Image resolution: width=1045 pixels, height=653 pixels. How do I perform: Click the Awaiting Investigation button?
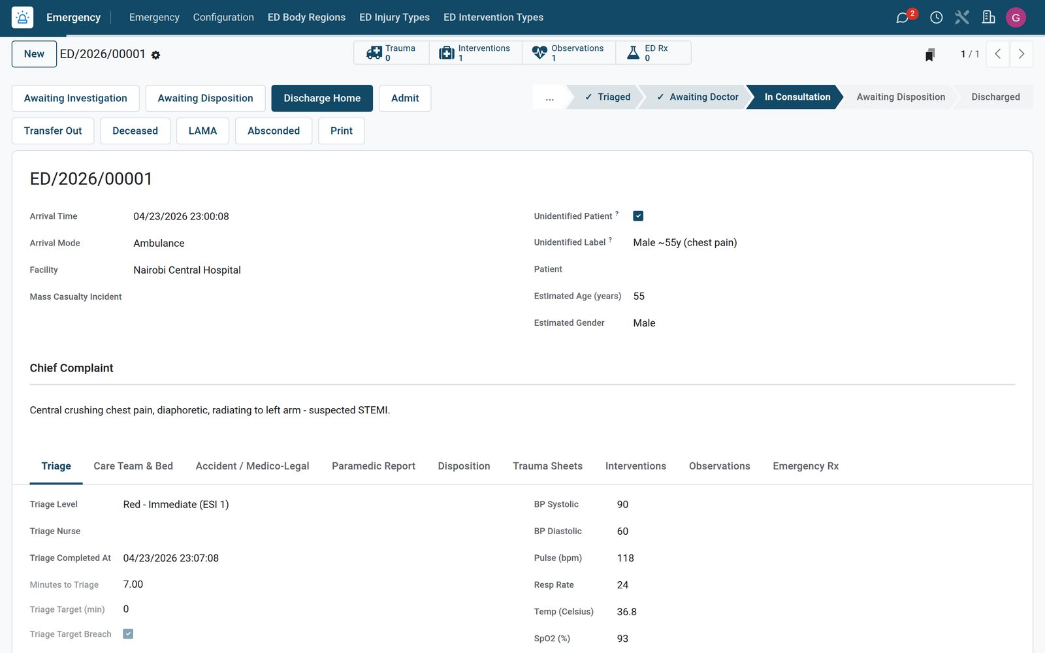(x=76, y=98)
